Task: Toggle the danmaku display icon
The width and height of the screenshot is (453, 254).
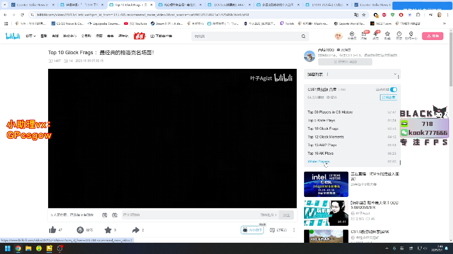Action: [105, 215]
